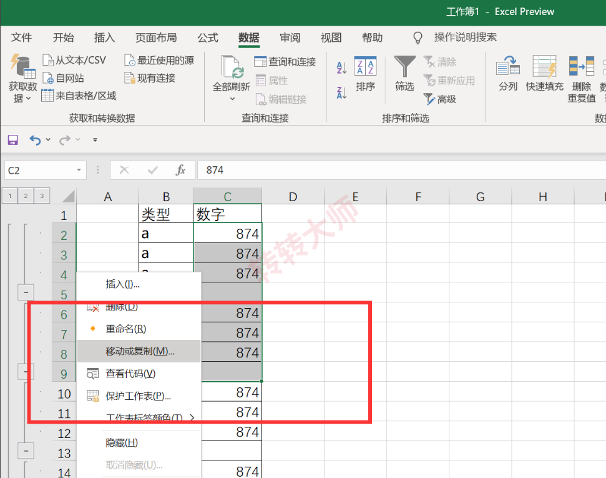The height and width of the screenshot is (478, 606).
Task: Click the Refresh All (全部刷新) icon
Action: click(232, 67)
